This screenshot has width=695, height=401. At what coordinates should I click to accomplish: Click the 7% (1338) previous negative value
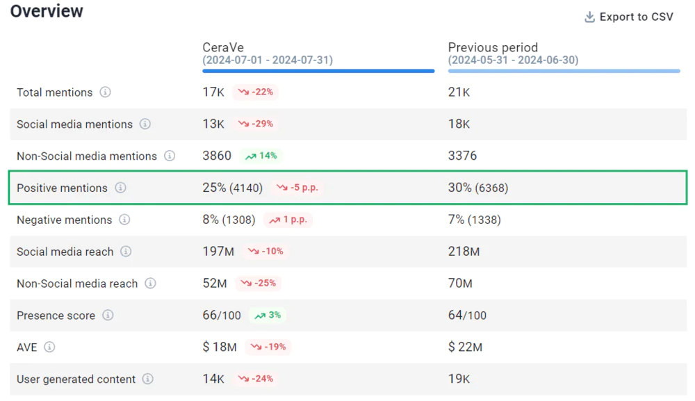(x=474, y=220)
